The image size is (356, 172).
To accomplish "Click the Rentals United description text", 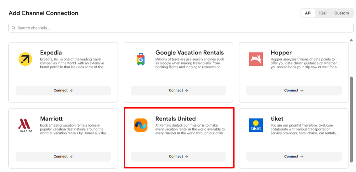I will coord(190,129).
